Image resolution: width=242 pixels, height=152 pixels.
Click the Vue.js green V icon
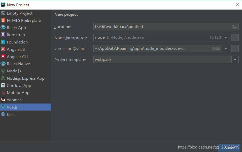coord(3,107)
